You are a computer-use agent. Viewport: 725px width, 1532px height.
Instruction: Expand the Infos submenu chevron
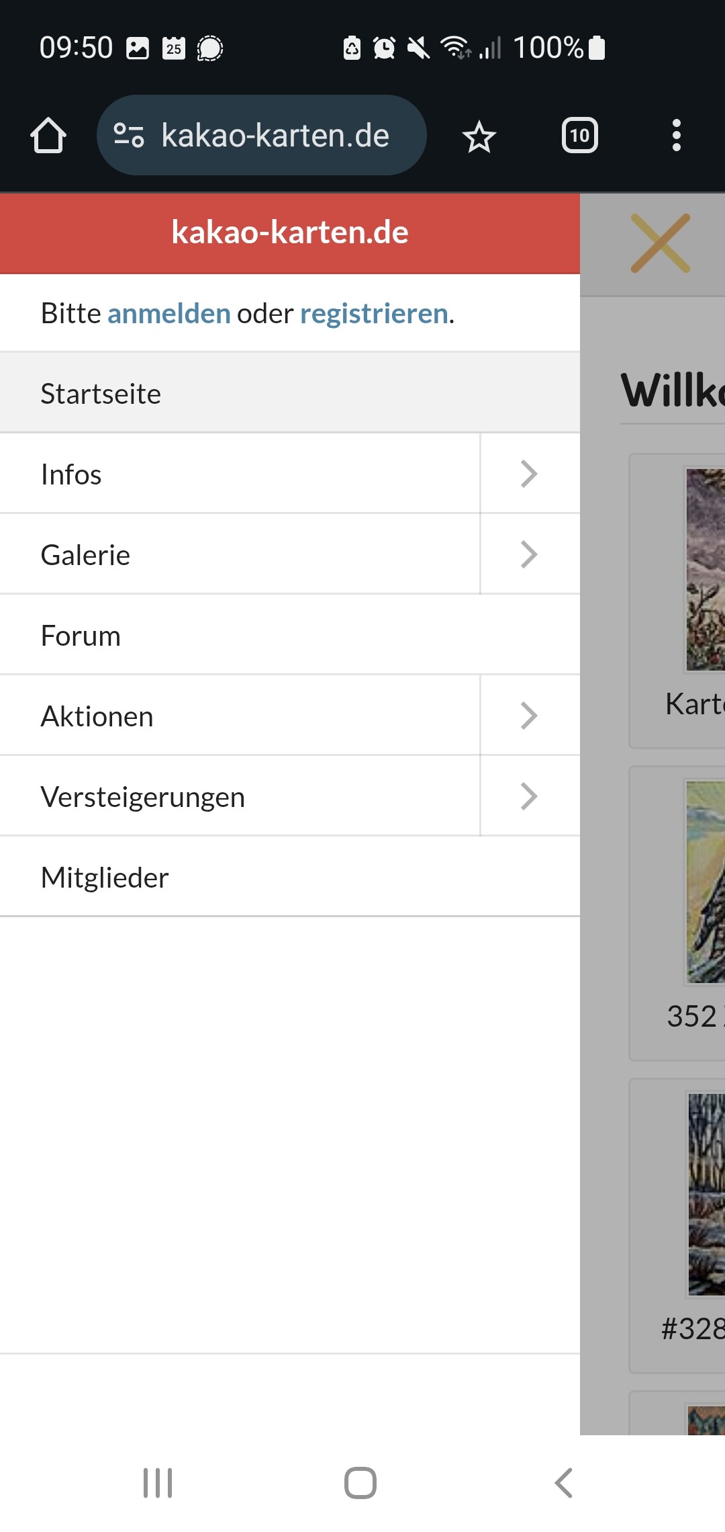point(529,474)
